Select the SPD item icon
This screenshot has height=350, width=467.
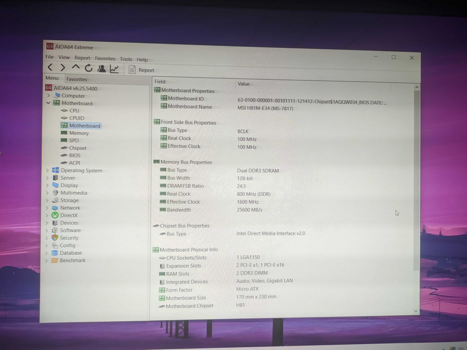[64, 140]
